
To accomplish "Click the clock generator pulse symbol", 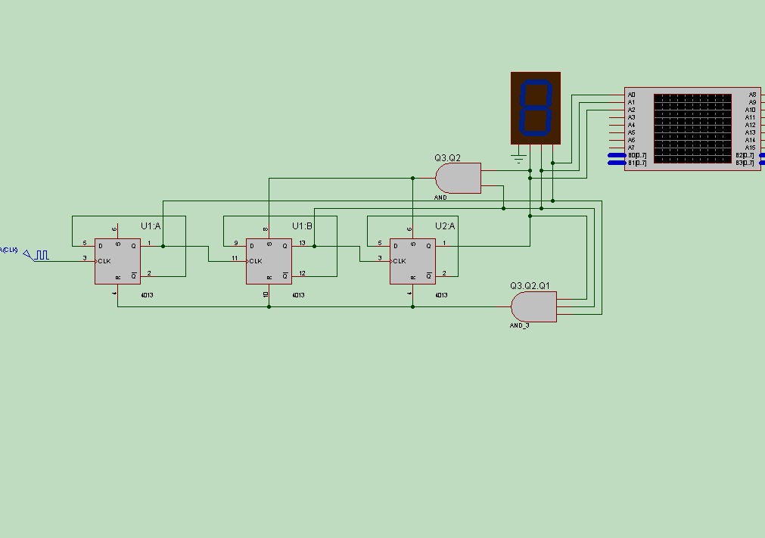I will pyautogui.click(x=42, y=255).
